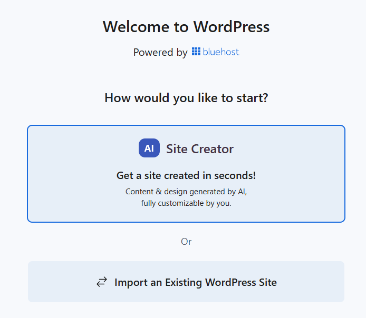Click the AI badge icon

149,148
